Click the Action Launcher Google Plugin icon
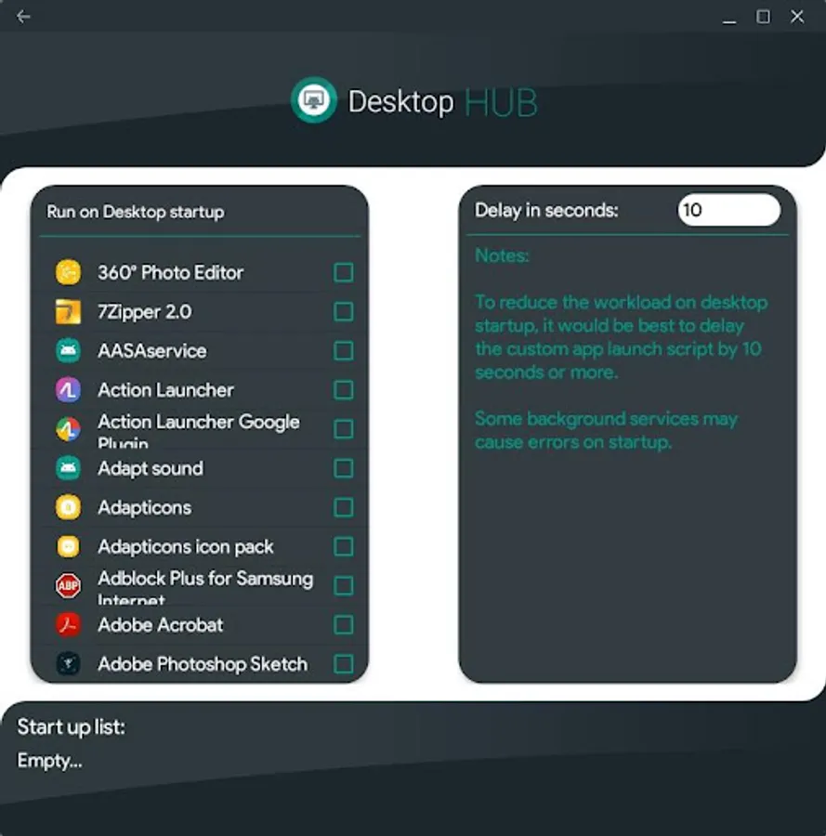Viewport: 826px width, 836px height. pos(68,429)
